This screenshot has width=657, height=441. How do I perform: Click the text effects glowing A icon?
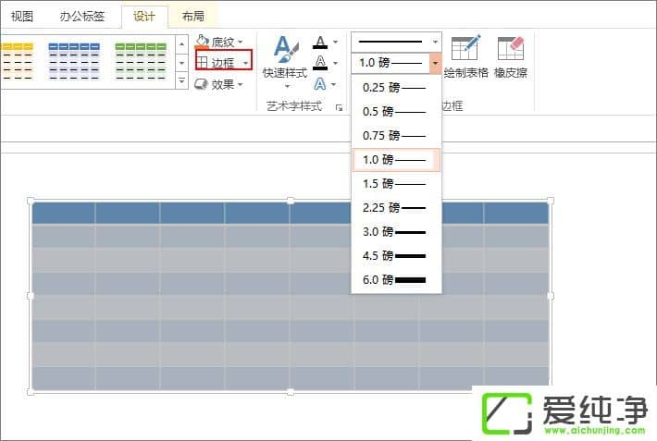320,84
